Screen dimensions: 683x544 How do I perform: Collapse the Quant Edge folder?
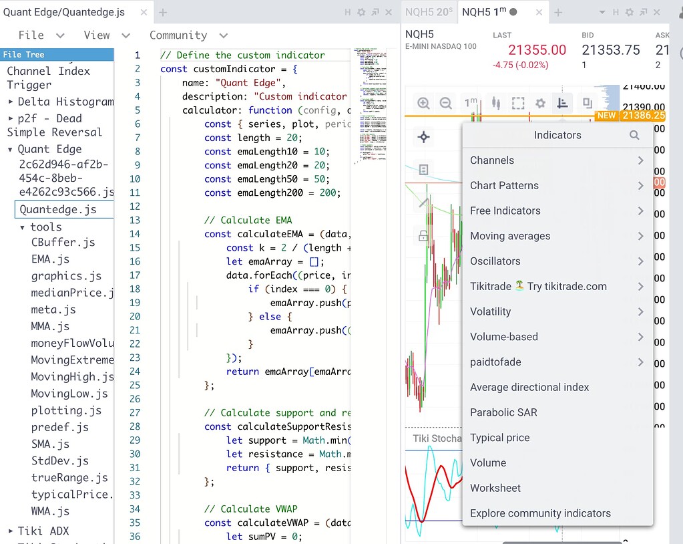point(11,149)
